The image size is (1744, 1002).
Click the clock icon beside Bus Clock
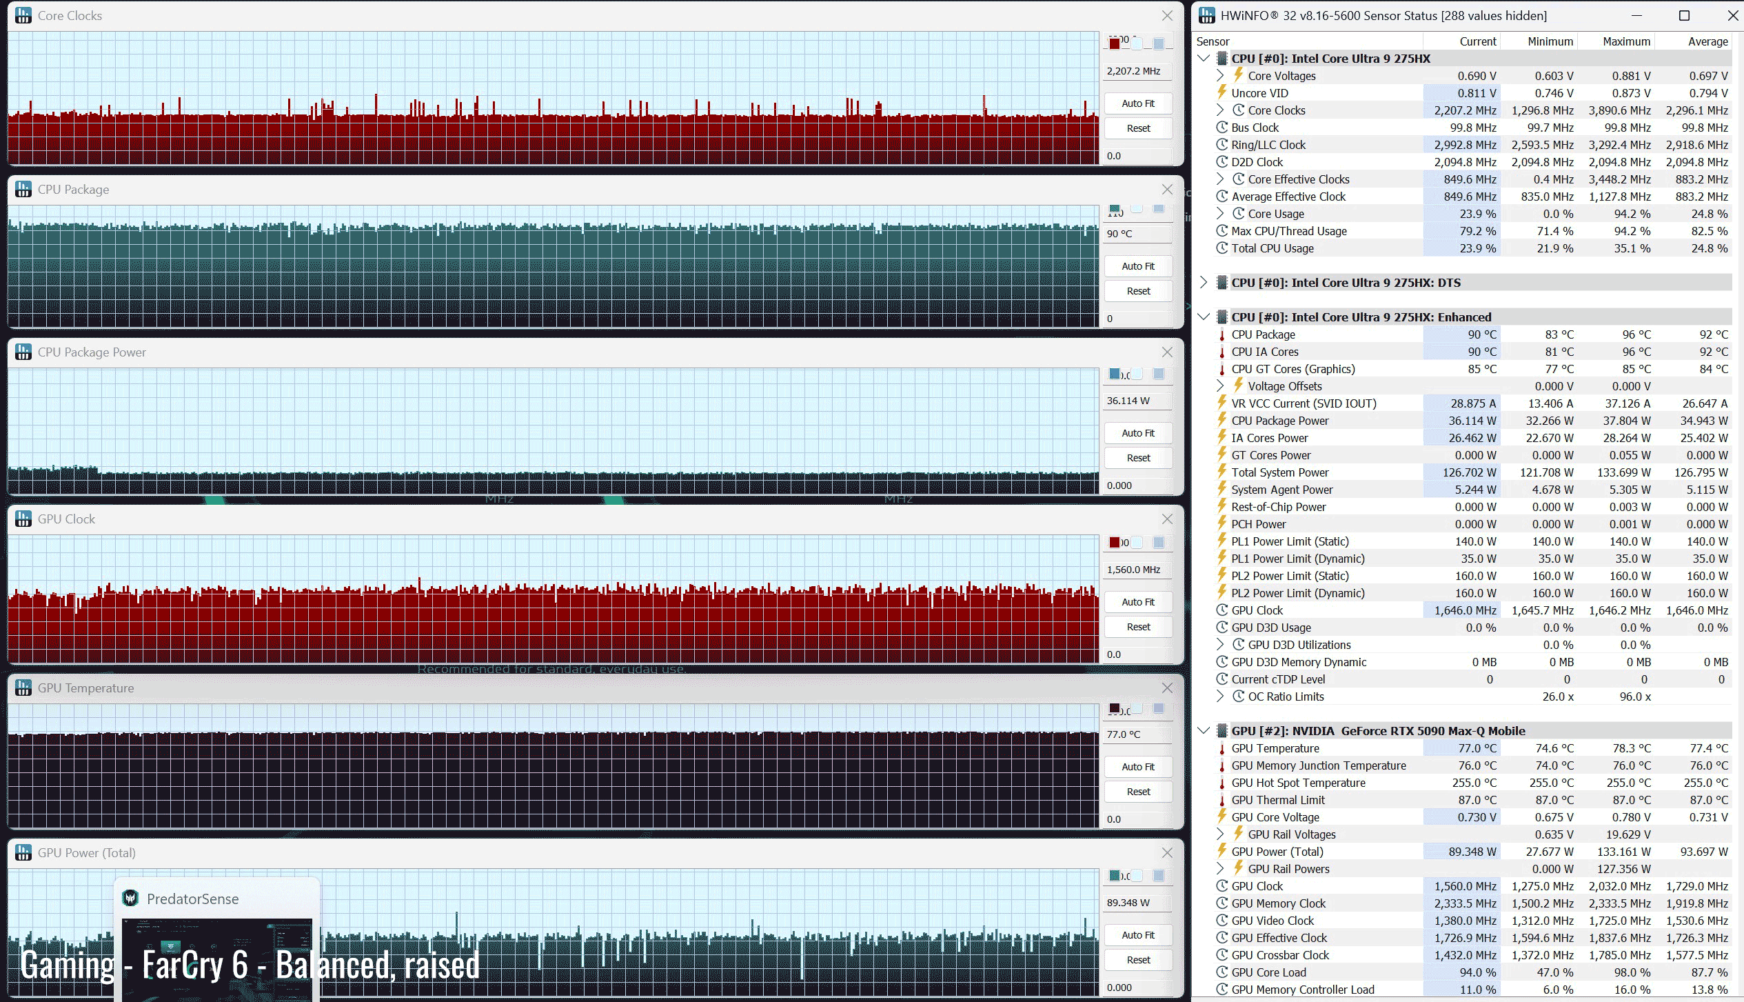(1221, 127)
